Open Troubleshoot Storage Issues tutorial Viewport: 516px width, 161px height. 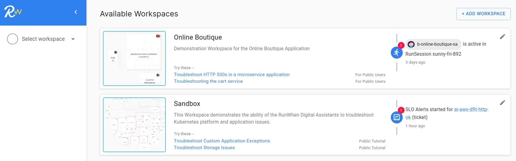pyautogui.click(x=204, y=148)
